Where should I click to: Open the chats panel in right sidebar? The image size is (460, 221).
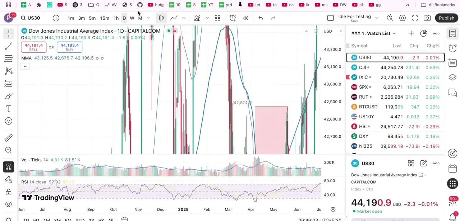pos(452,93)
